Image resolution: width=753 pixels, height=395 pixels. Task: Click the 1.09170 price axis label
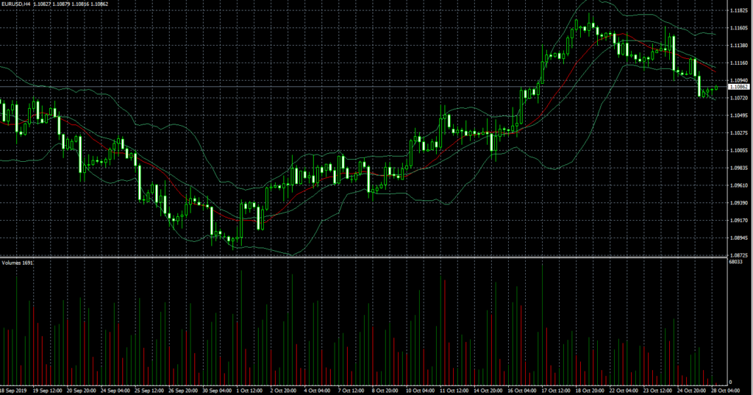tap(738, 221)
